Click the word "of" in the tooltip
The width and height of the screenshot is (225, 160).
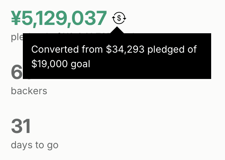192,50
